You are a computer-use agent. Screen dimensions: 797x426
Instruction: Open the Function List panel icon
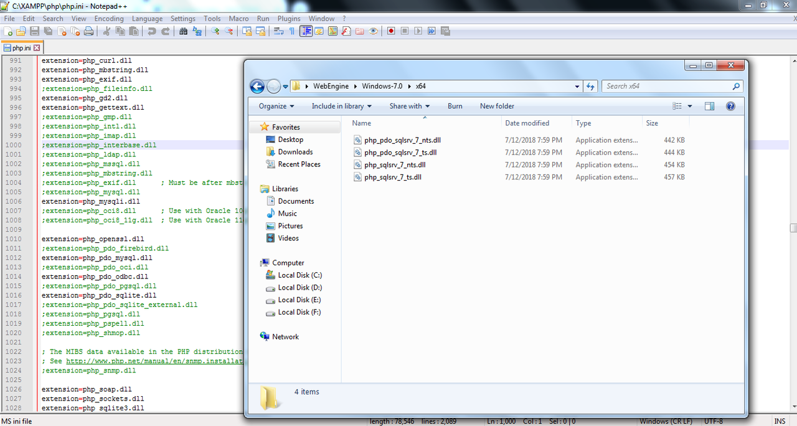tap(346, 31)
